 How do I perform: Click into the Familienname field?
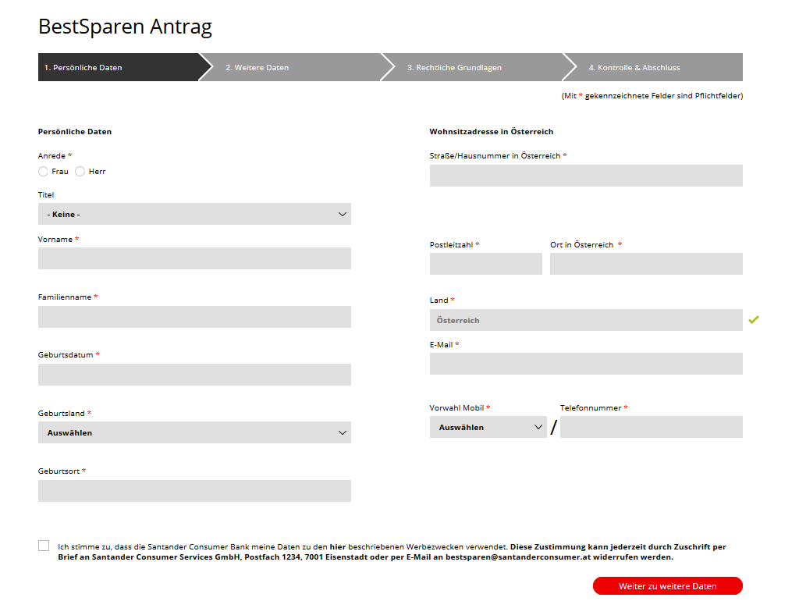194,317
